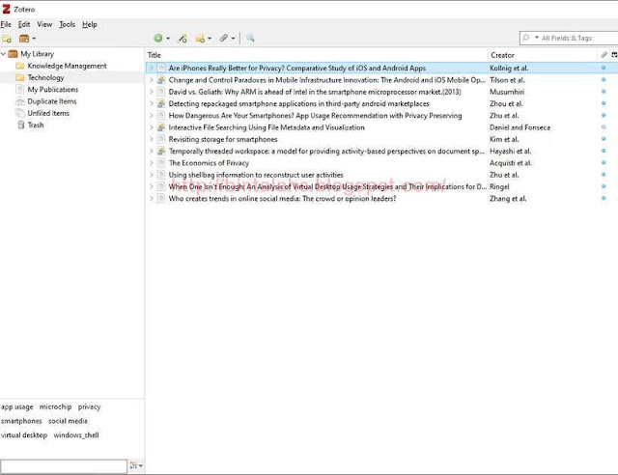Expand the 'How Dangerous Are Your Smartphones' item
Image resolution: width=618 pixels, height=475 pixels.
152,115
